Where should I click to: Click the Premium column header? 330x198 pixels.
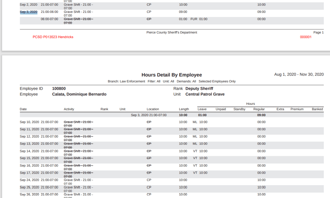point(297,109)
